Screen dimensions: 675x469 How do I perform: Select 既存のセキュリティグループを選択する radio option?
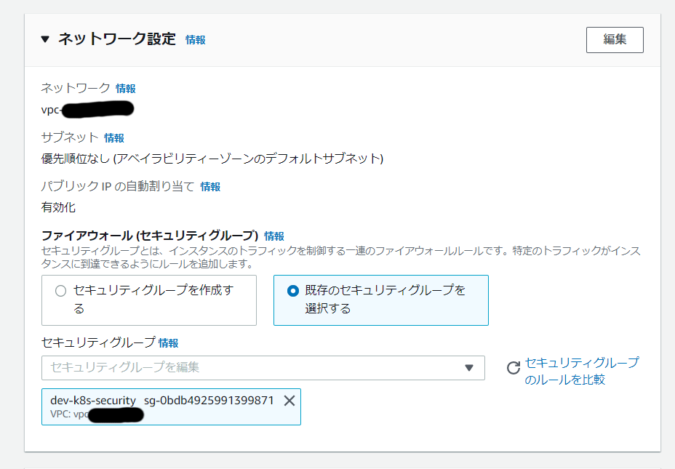[292, 291]
